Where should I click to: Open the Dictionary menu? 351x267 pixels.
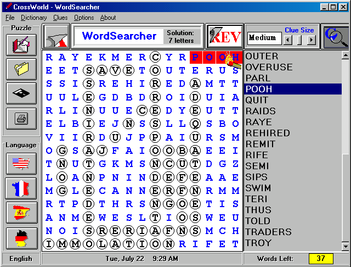pyautogui.click(x=34, y=18)
